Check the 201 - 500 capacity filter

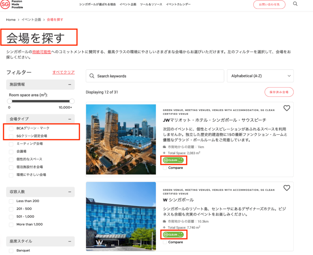click(x=11, y=209)
